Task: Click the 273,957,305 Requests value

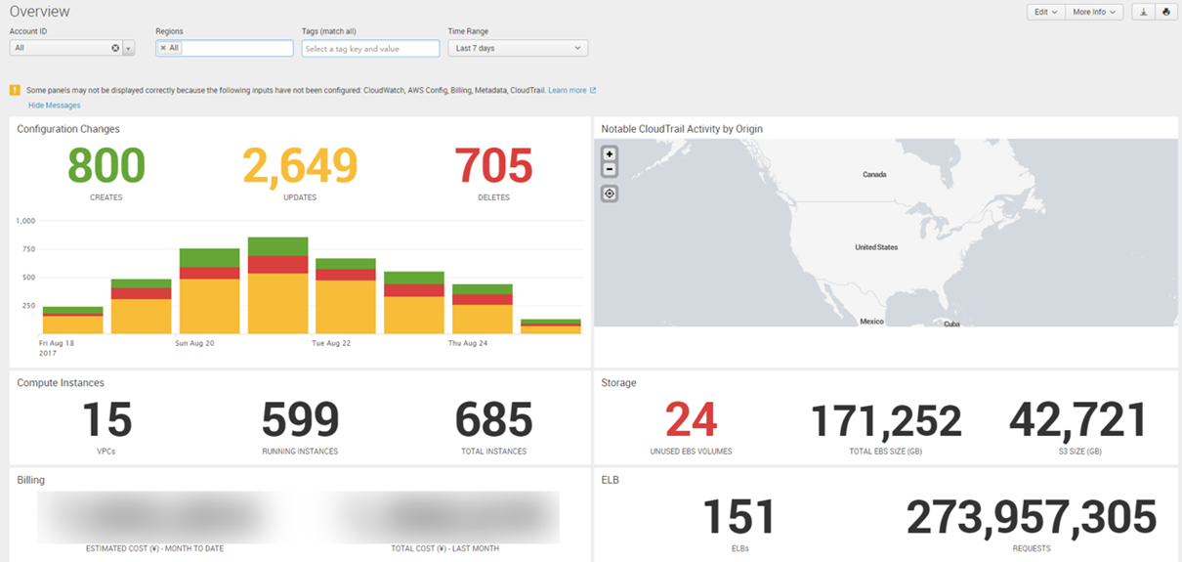Action: [1031, 518]
